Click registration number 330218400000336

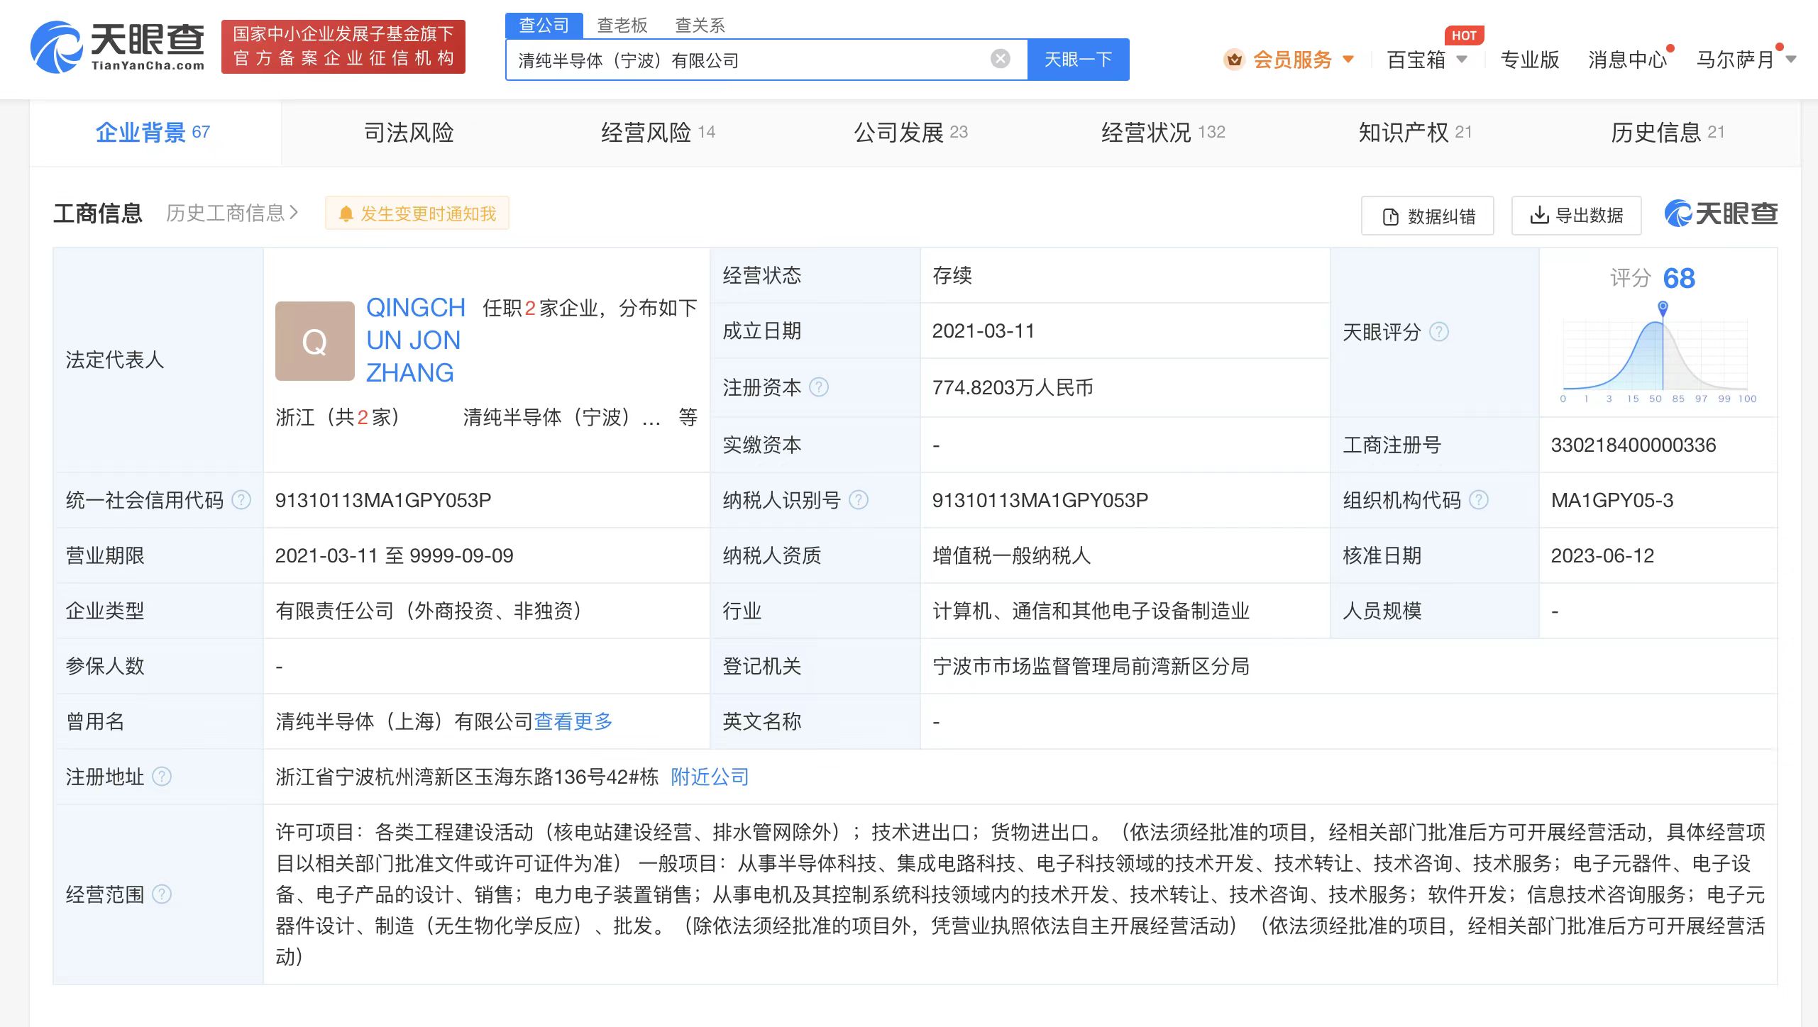coord(1634,445)
